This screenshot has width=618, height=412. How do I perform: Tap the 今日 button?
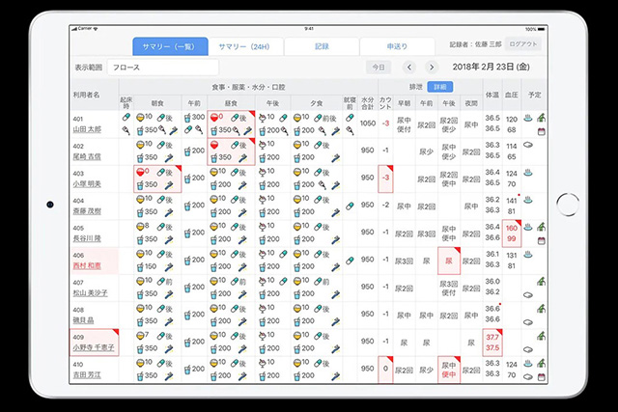coord(379,68)
